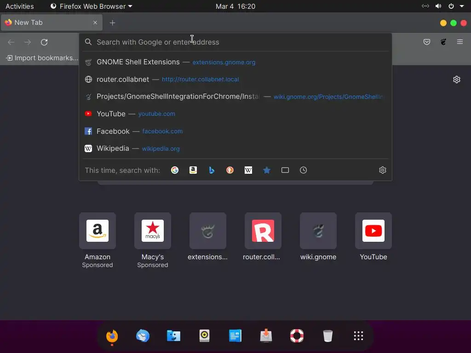Close the New Tab tab
This screenshot has width=471, height=353.
pos(95,23)
